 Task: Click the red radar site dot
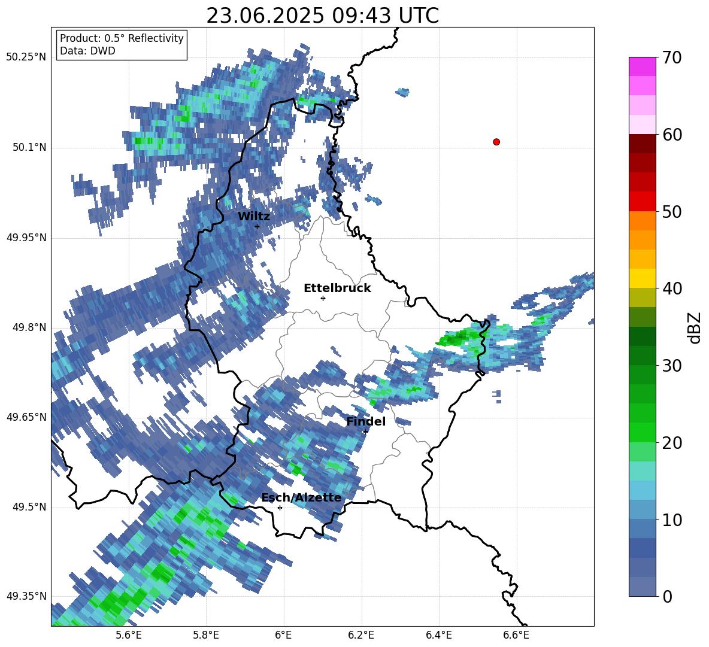pos(496,142)
